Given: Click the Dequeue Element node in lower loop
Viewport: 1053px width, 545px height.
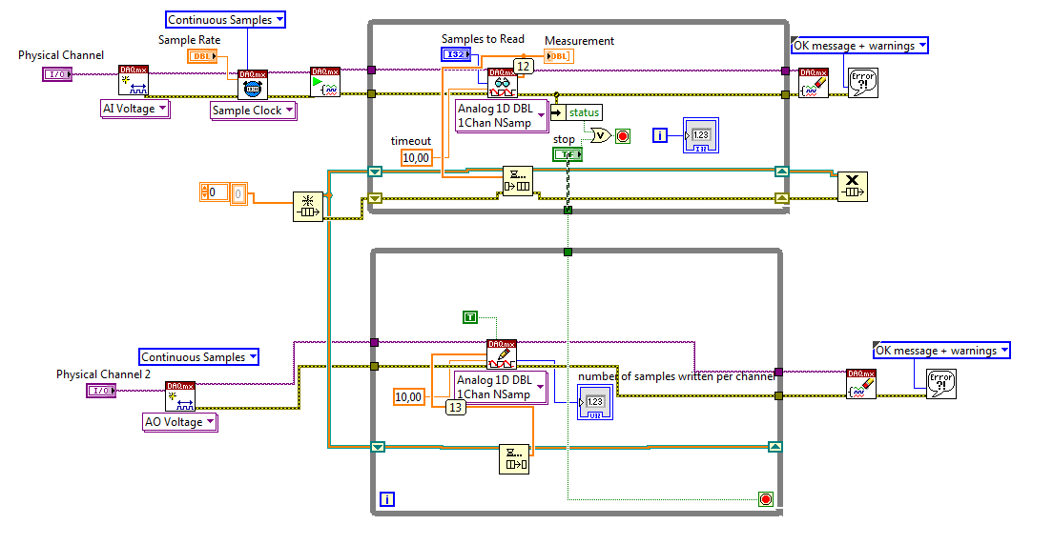Looking at the screenshot, I should [x=514, y=459].
